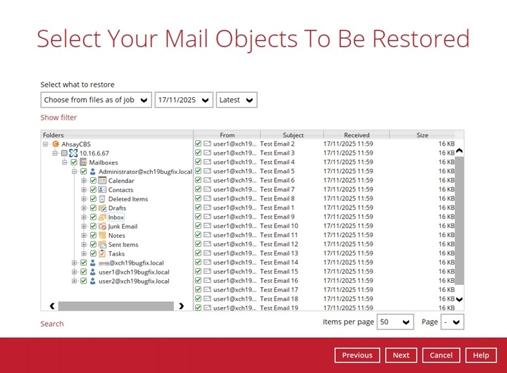
Task: Click the Administrator mailbox user icon
Action: point(93,171)
